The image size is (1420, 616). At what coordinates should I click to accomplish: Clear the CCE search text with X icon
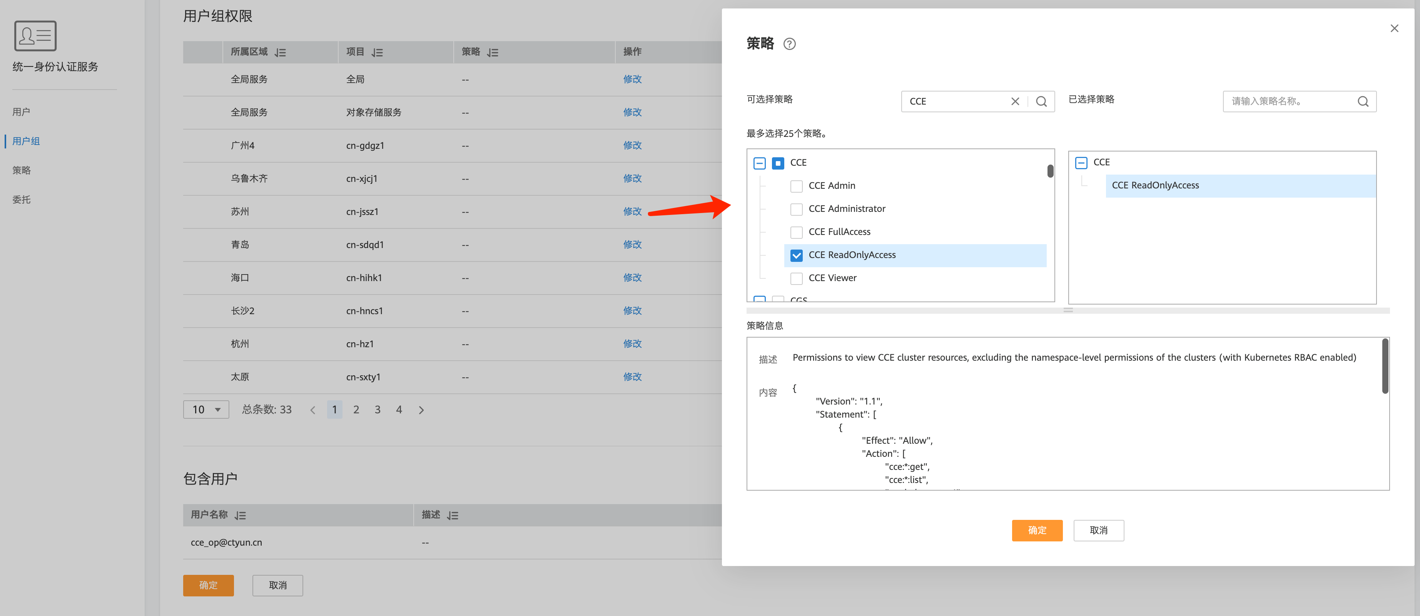[x=1014, y=102]
